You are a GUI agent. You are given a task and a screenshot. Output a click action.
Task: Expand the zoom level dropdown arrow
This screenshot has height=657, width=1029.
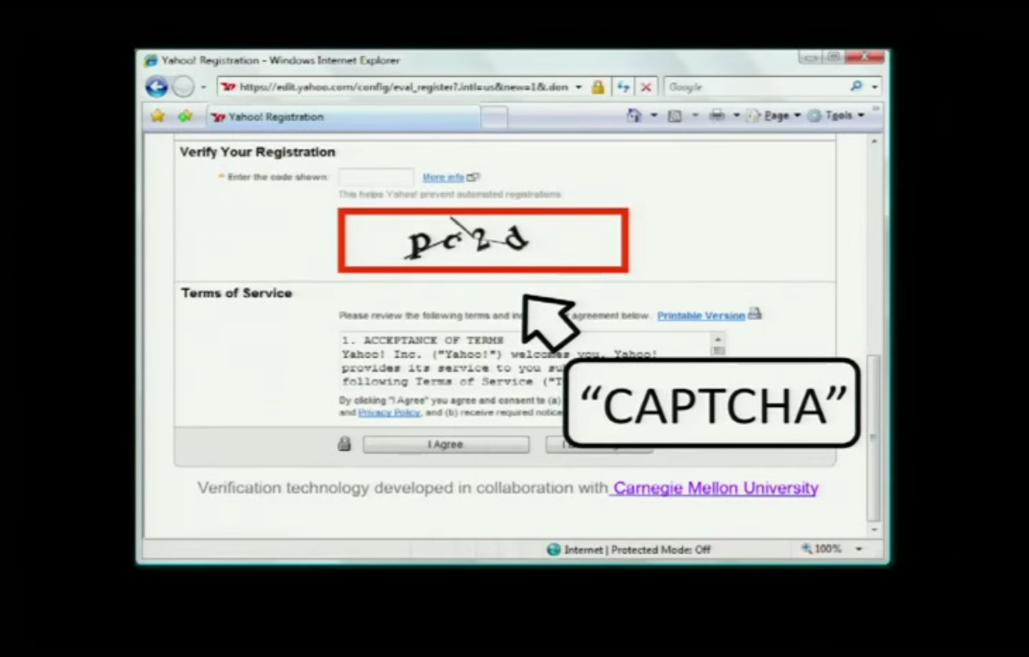coord(858,549)
